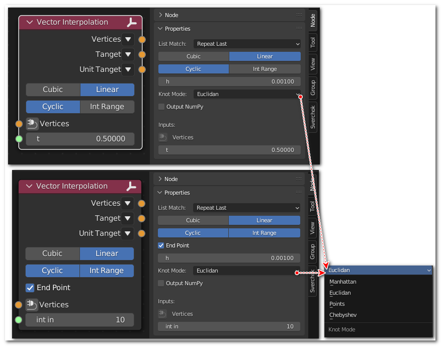Switch to the View sidebar tab in the upper panel
The image size is (441, 346).
pos(313,64)
